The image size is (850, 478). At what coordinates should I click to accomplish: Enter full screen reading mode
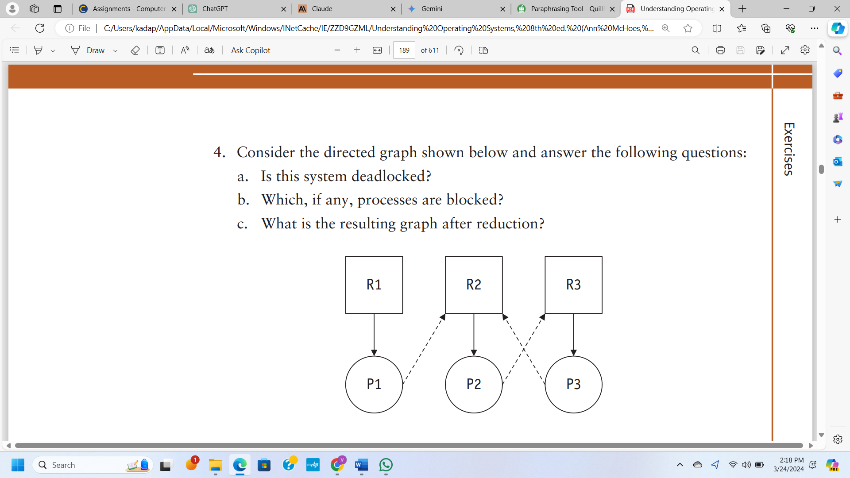(786, 50)
